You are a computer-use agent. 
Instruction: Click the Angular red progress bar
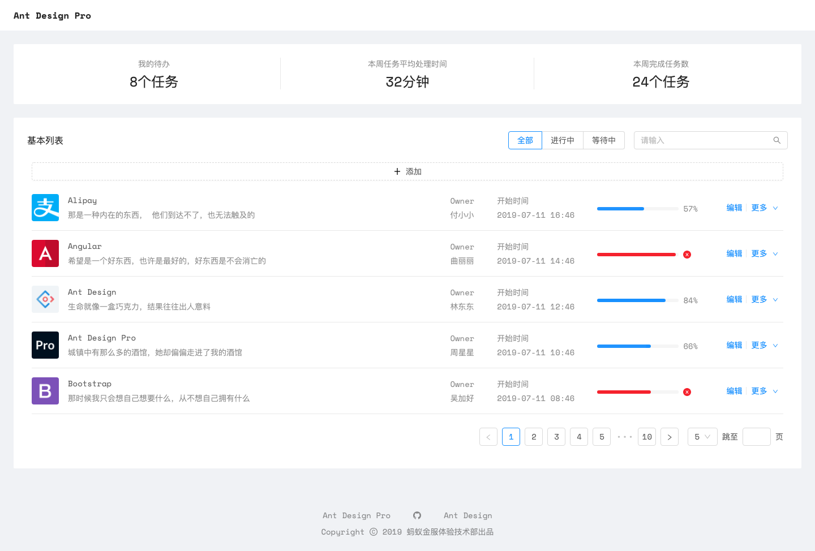pyautogui.click(x=638, y=255)
